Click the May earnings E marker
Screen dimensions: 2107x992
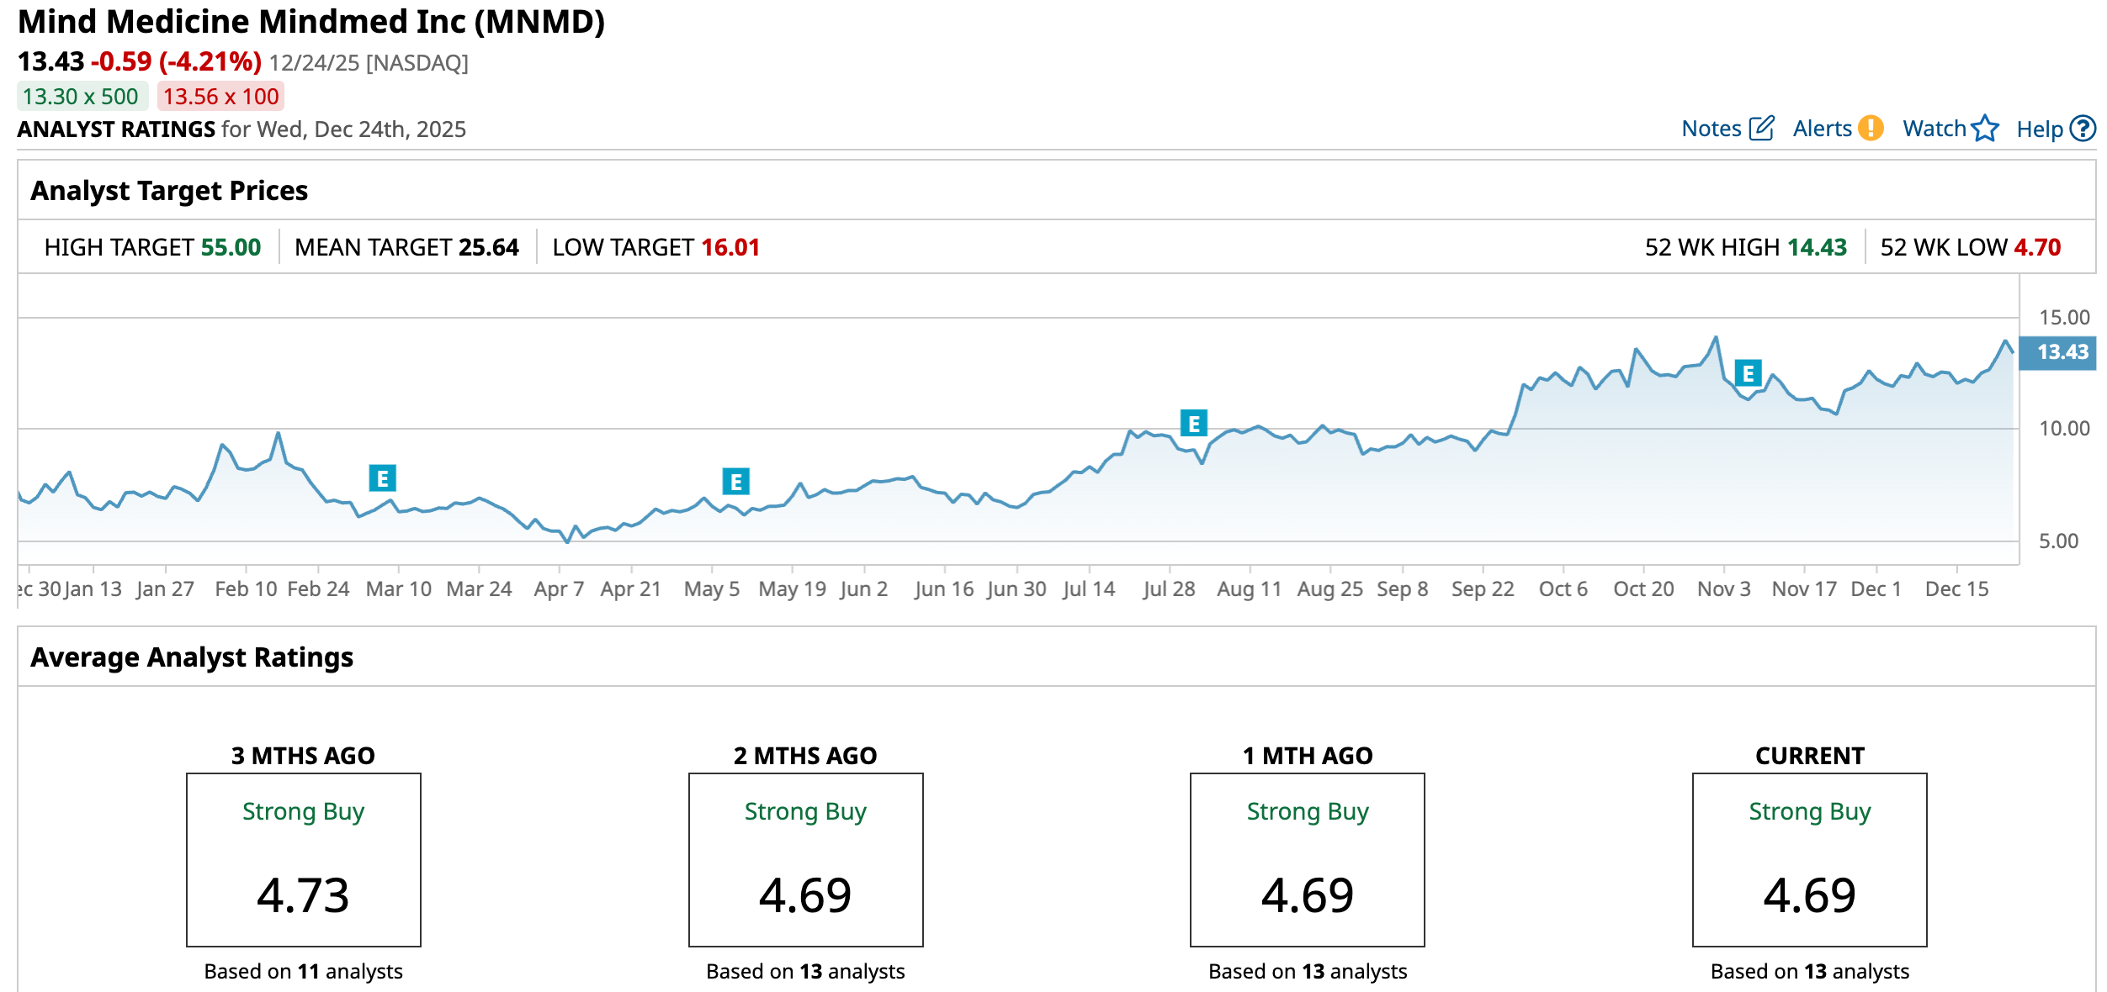click(736, 482)
